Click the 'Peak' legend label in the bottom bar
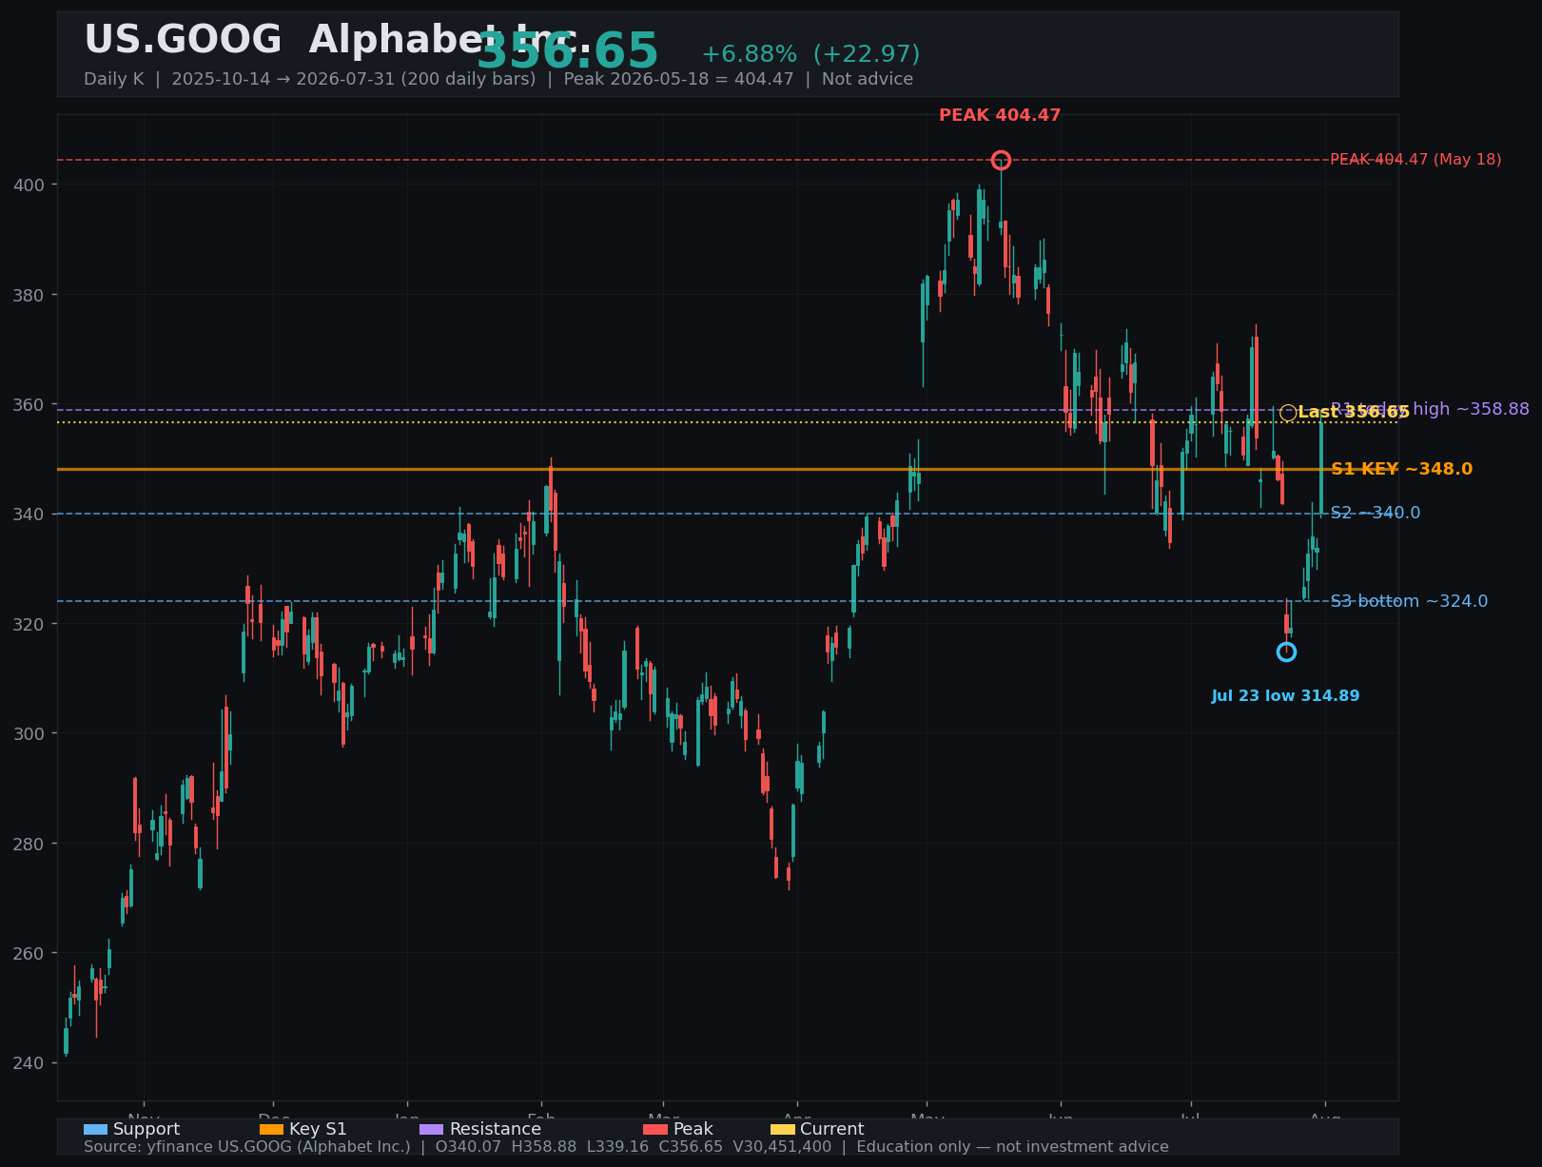The image size is (1542, 1167). (693, 1129)
